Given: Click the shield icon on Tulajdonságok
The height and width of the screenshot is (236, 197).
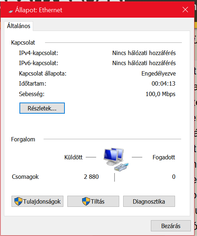Looking at the screenshot, I should pos(18,201).
